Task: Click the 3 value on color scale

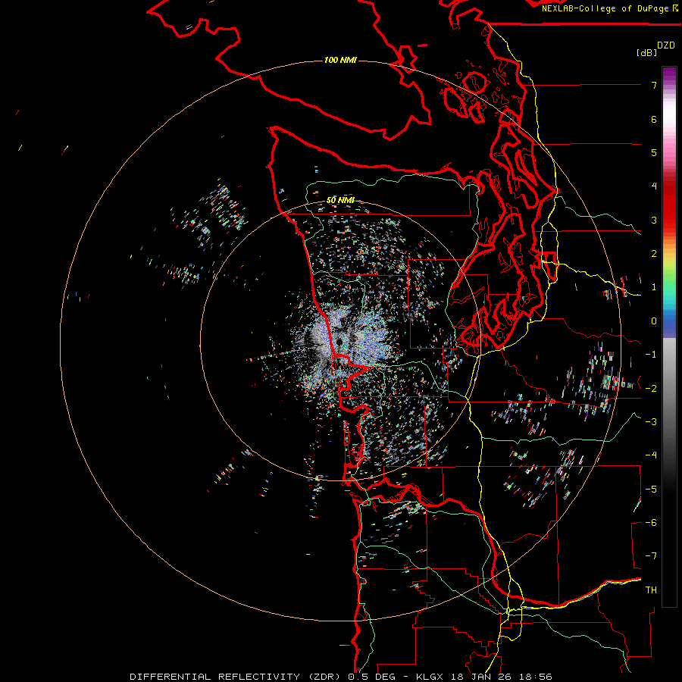Action: (654, 220)
